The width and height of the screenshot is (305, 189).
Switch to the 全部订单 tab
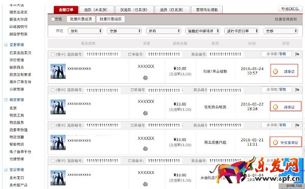(x=66, y=10)
